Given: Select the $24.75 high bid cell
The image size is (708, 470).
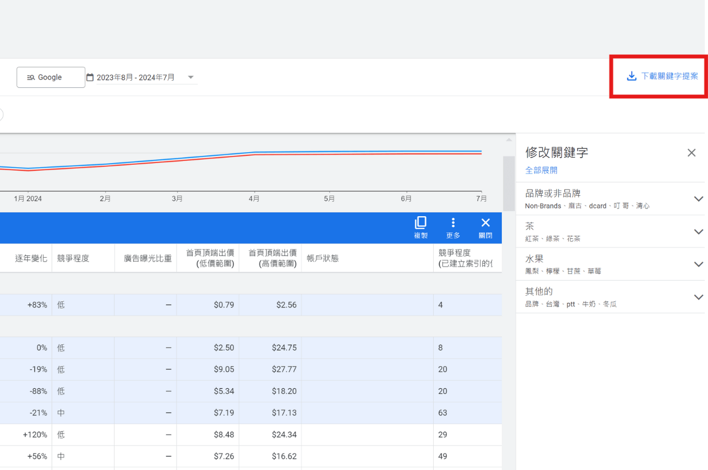Looking at the screenshot, I should (x=284, y=348).
